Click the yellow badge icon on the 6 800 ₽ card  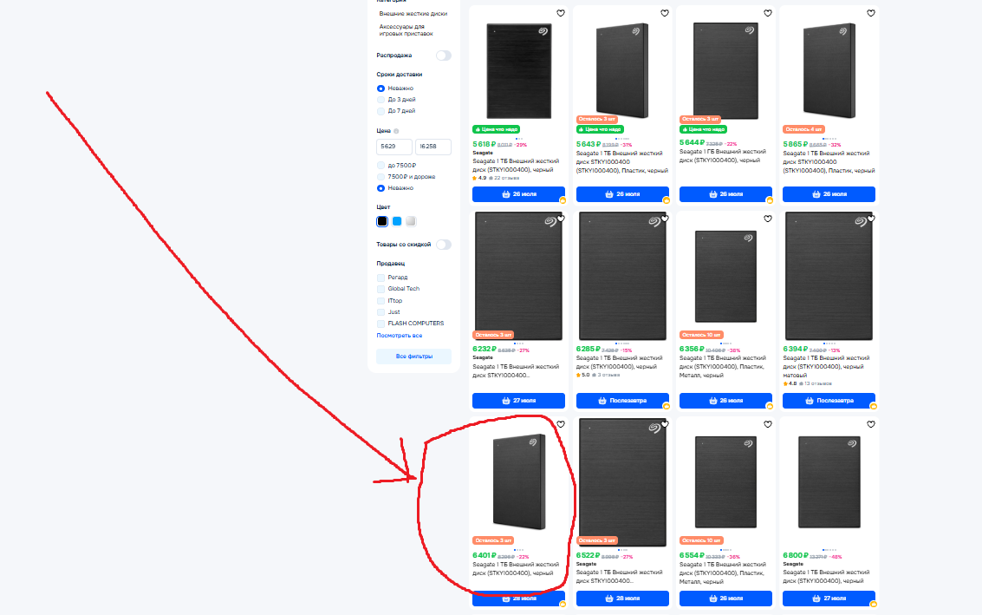tap(873, 605)
